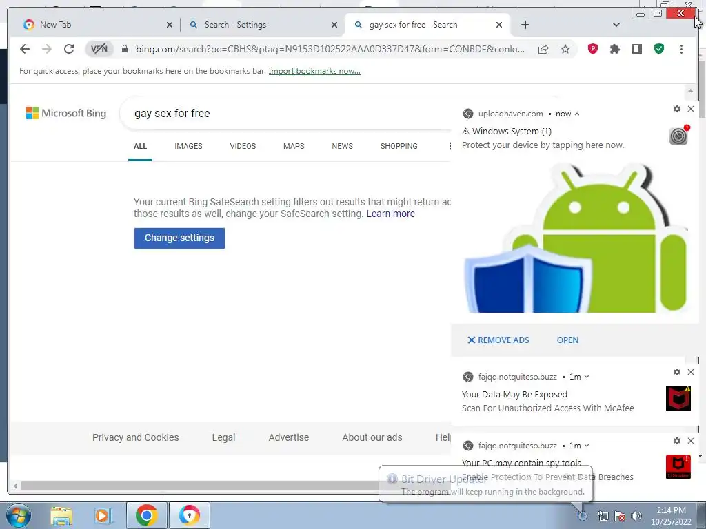Open the media player taskbar icon
Viewport: 706px width, 529px height.
[x=103, y=516]
